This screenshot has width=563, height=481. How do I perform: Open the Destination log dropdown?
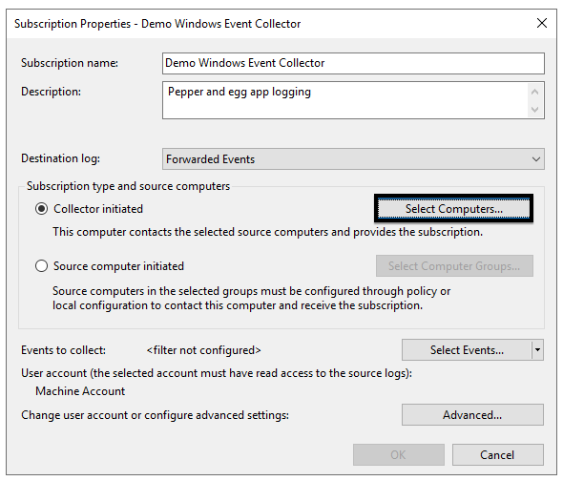pos(353,158)
